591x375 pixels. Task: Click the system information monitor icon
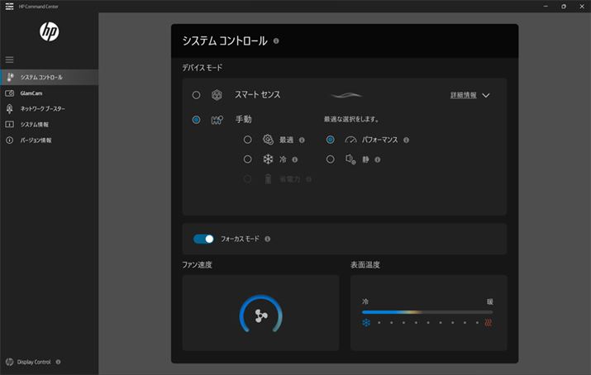(x=9, y=124)
